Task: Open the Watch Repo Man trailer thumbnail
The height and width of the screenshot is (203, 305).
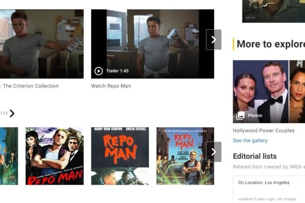Action: [153, 44]
